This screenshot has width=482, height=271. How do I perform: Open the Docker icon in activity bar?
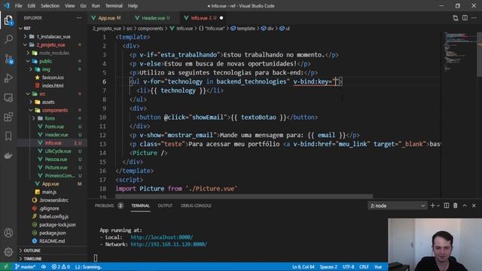coord(8,156)
